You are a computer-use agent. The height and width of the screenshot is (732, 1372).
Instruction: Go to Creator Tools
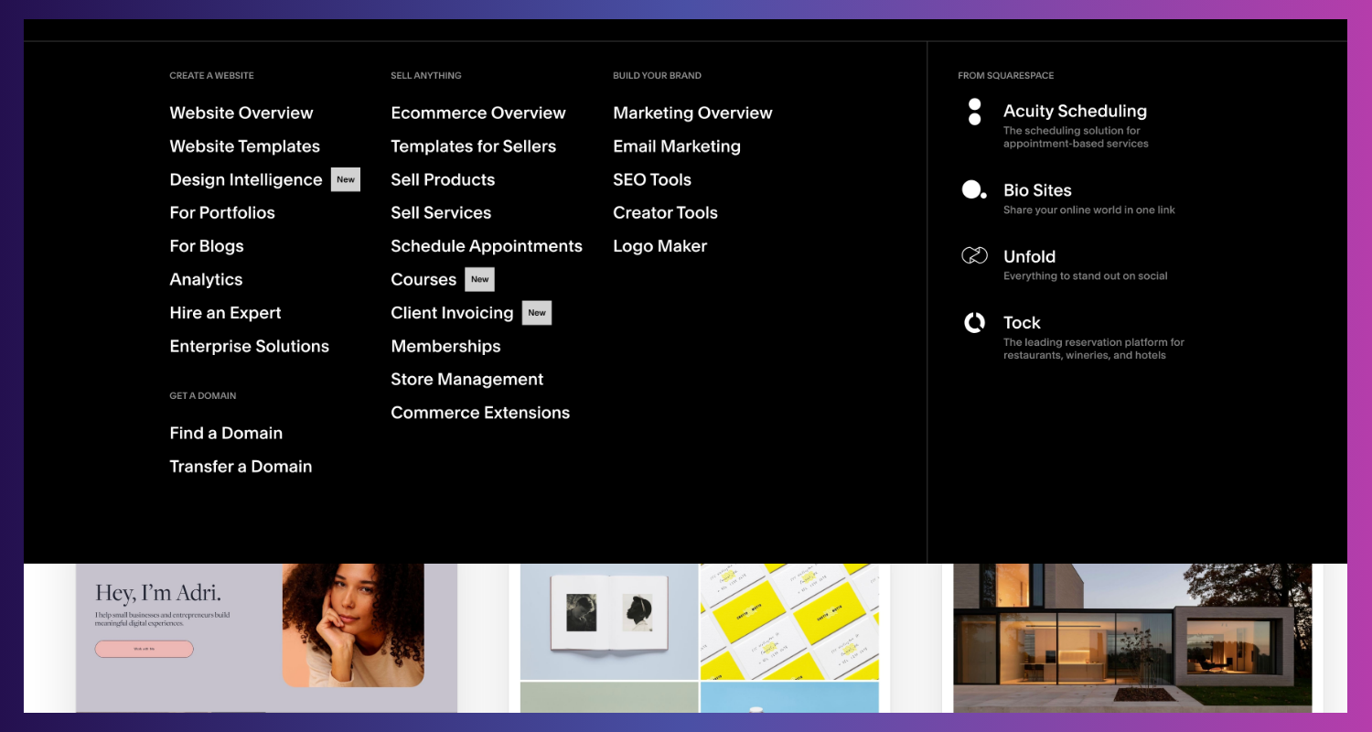click(x=665, y=212)
